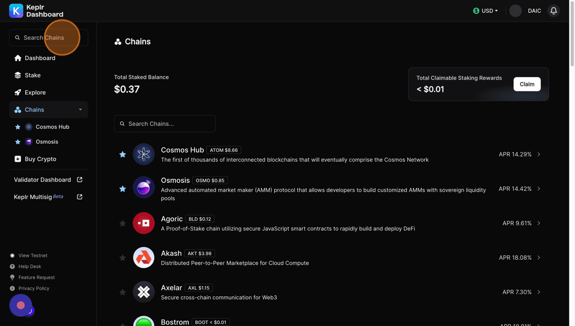The width and height of the screenshot is (575, 326).
Task: Click the Agoric red chain logo
Action: (144, 223)
